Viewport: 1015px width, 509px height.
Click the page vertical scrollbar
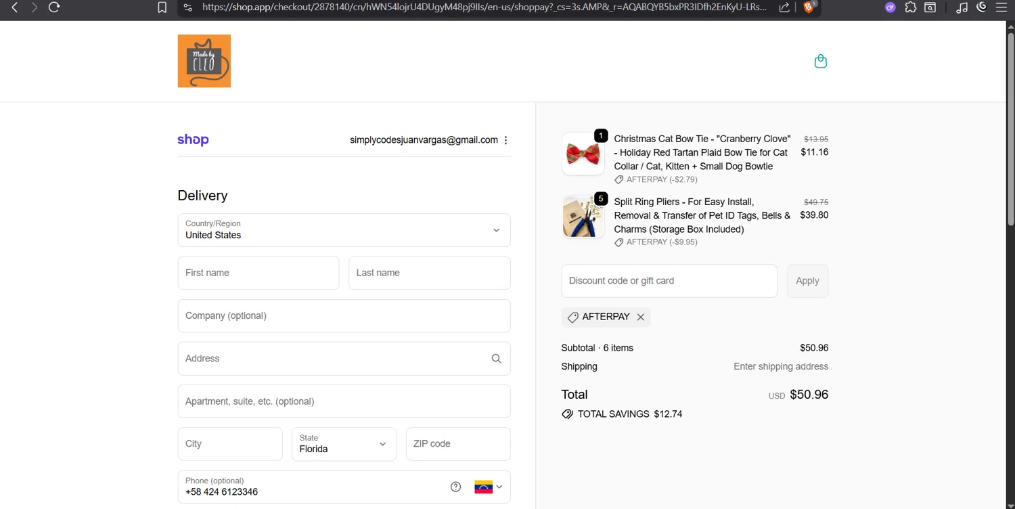tap(1010, 129)
